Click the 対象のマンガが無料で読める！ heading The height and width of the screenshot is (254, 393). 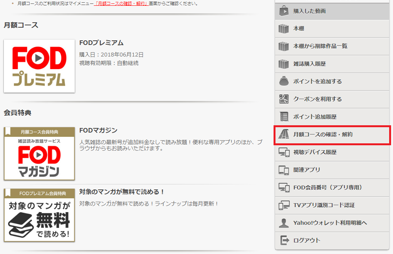pyautogui.click(x=122, y=192)
